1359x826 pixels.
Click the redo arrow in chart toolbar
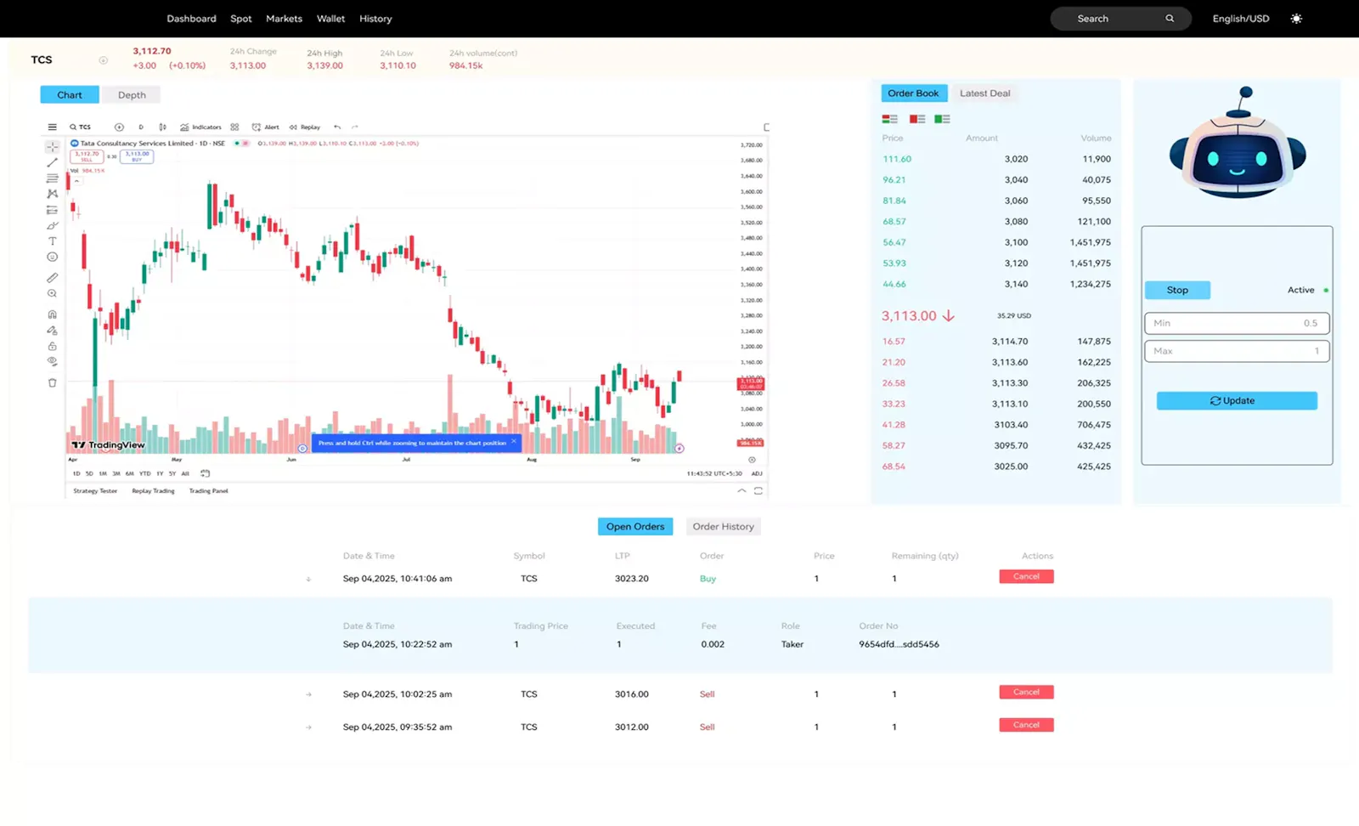point(354,127)
